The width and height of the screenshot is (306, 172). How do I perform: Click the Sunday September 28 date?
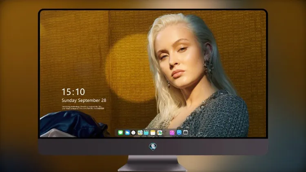click(84, 100)
